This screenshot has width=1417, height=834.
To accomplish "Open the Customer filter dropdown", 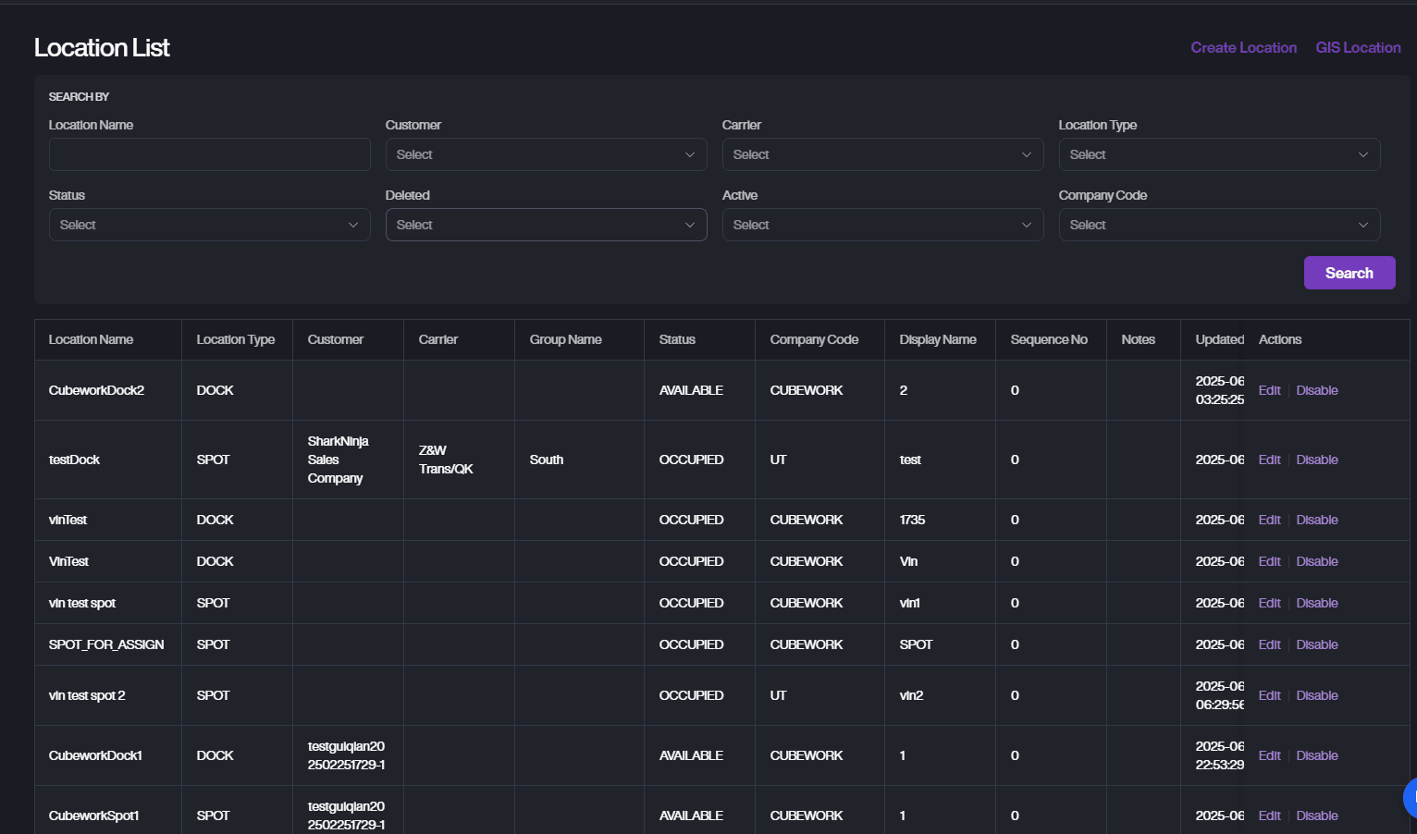I will tap(546, 154).
